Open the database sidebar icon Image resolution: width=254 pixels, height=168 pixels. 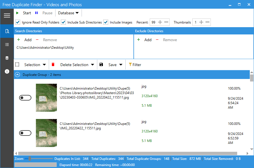click(7, 58)
